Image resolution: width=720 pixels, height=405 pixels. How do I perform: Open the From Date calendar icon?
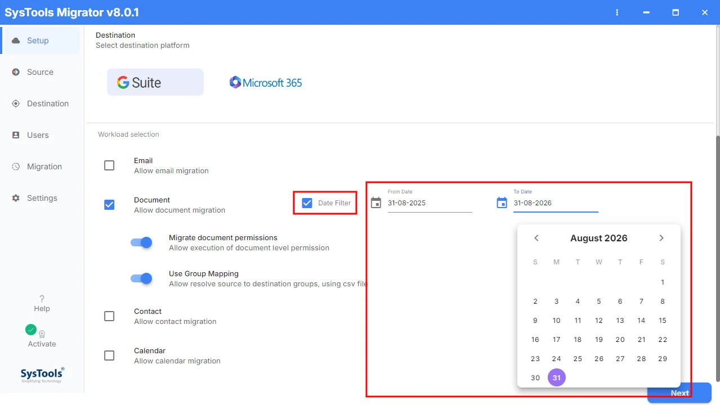click(x=376, y=202)
